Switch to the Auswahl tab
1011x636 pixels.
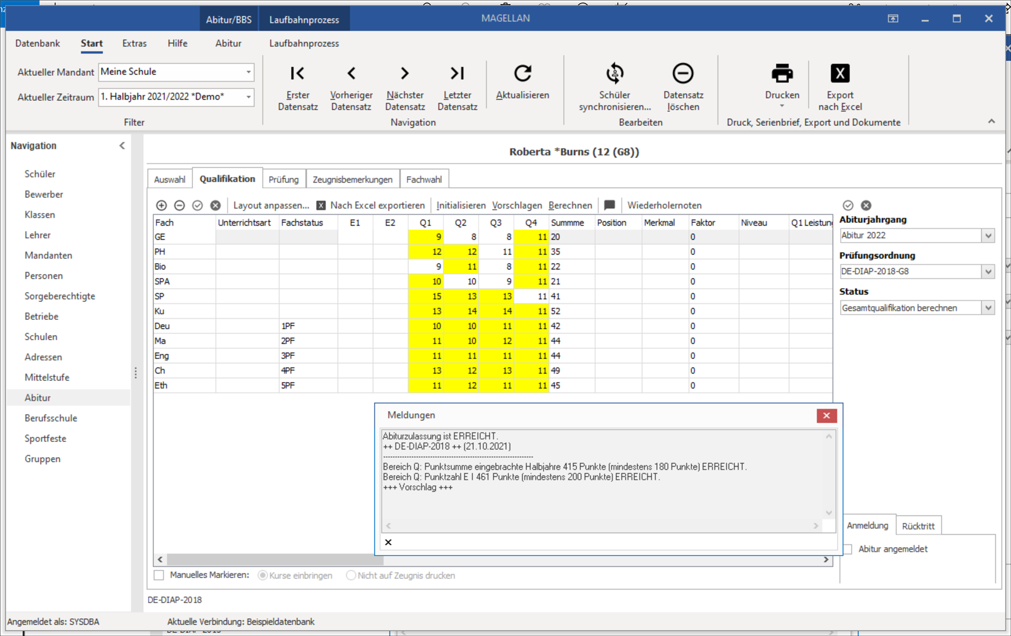pyautogui.click(x=169, y=179)
